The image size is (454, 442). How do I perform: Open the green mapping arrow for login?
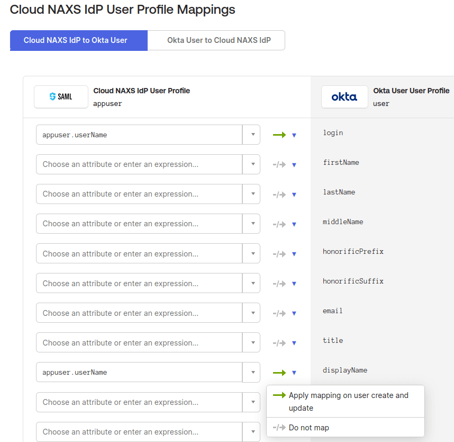coord(285,135)
